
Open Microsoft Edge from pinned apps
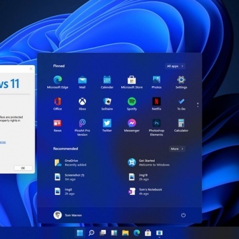57,82
